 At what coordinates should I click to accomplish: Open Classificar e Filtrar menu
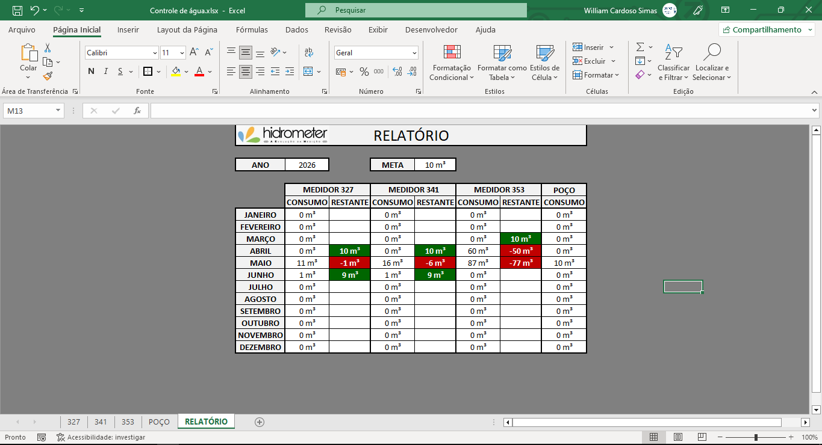(x=673, y=63)
